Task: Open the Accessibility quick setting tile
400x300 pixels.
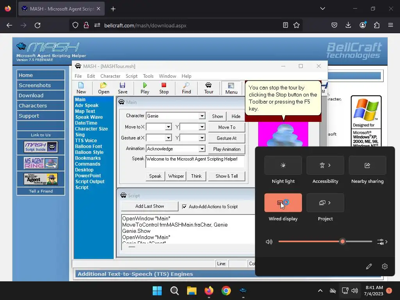Action: [325, 165]
